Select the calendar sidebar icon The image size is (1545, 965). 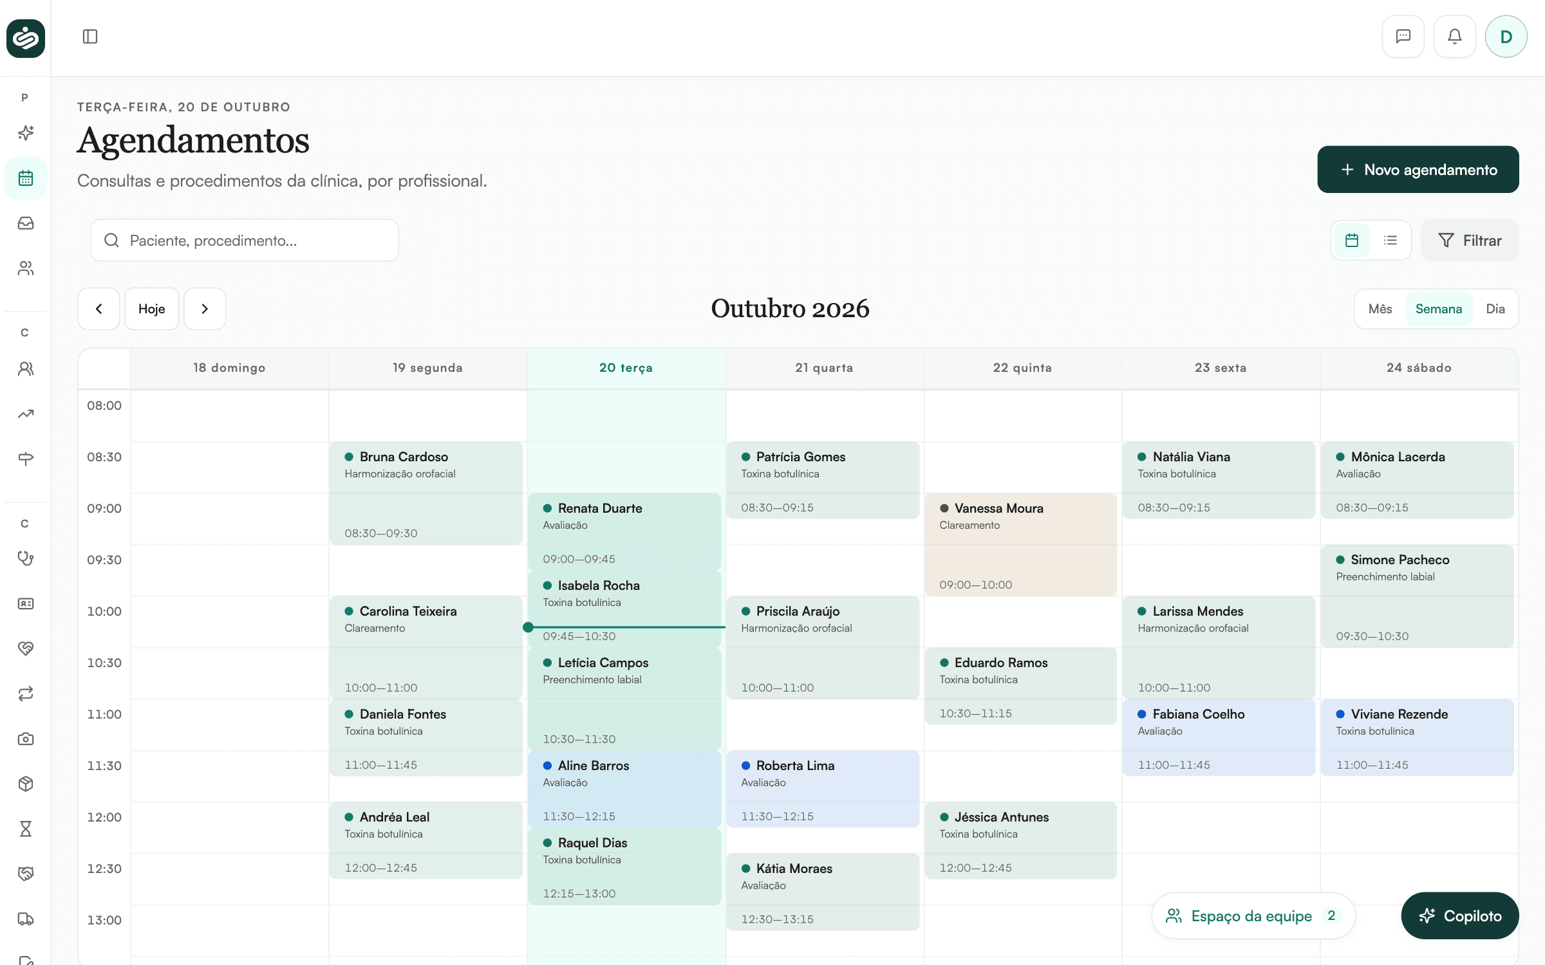(x=26, y=178)
